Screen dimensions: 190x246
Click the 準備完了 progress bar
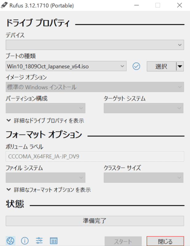pos(95,221)
